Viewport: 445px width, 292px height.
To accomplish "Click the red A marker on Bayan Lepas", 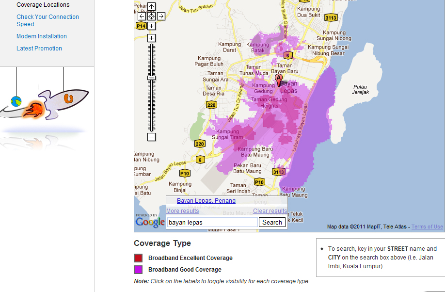I will [x=279, y=81].
